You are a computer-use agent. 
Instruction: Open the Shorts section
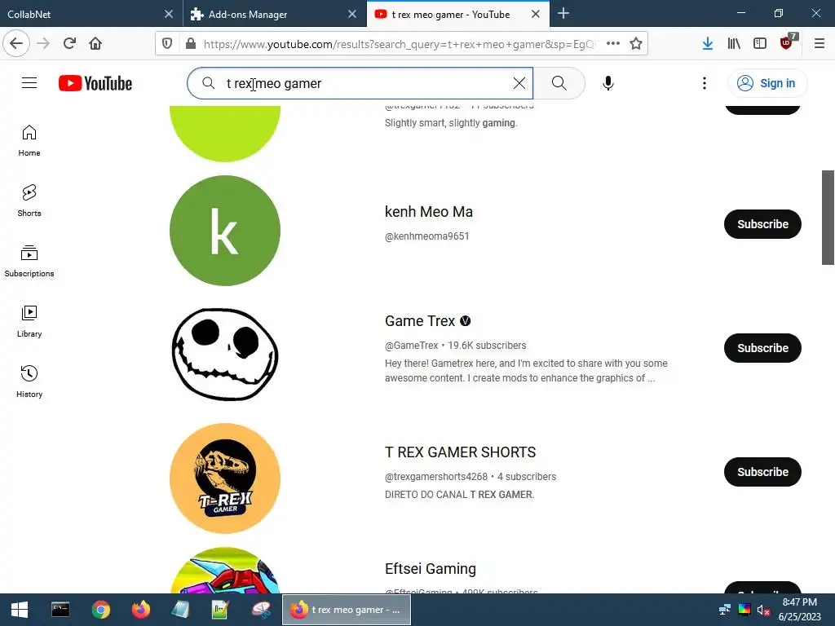pyautogui.click(x=29, y=201)
